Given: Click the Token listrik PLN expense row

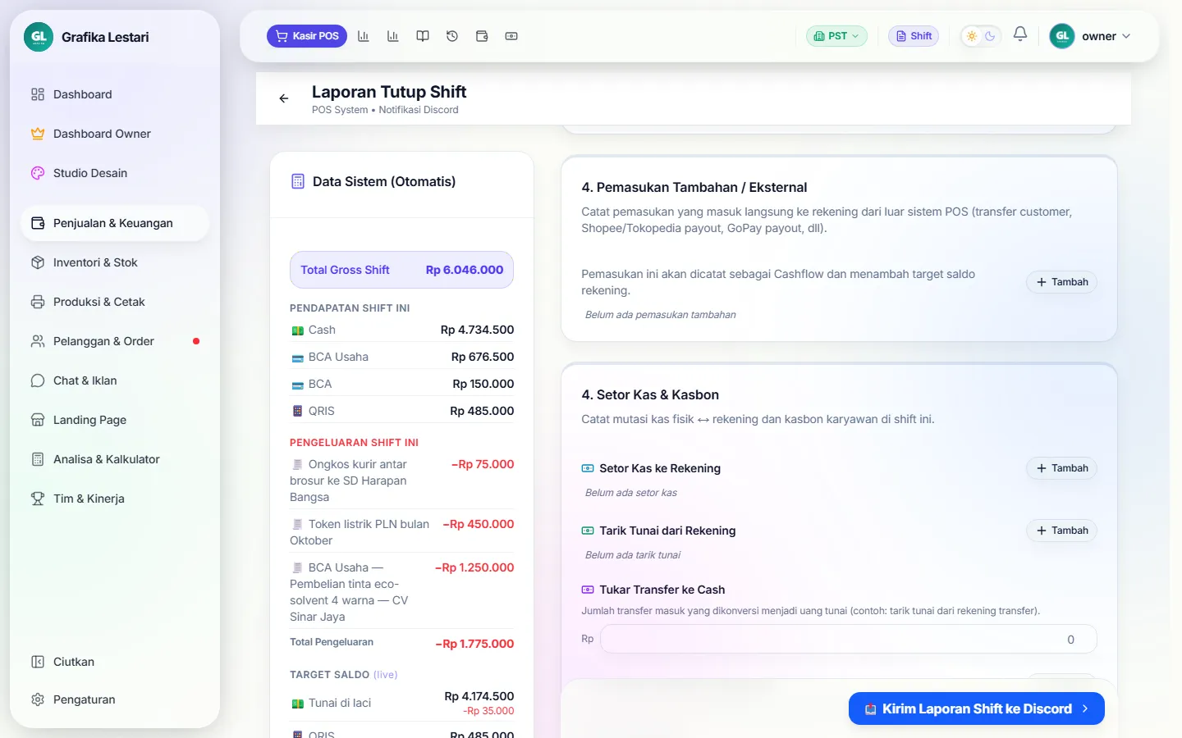Looking at the screenshot, I should click(401, 532).
